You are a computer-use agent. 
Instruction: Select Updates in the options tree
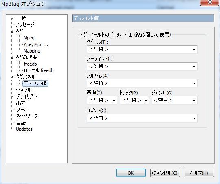24,129
